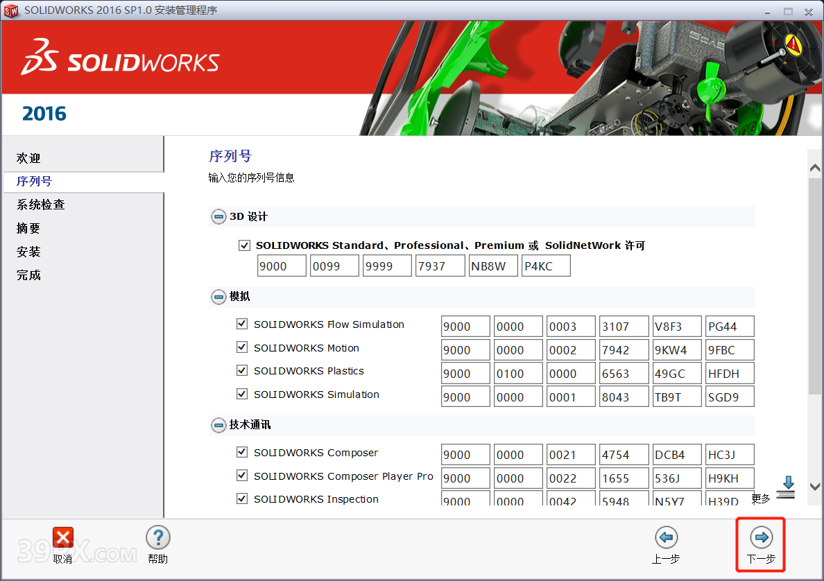Click the SolidWorks icon on the title bar
Image resolution: width=824 pixels, height=581 pixels.
click(x=11, y=10)
